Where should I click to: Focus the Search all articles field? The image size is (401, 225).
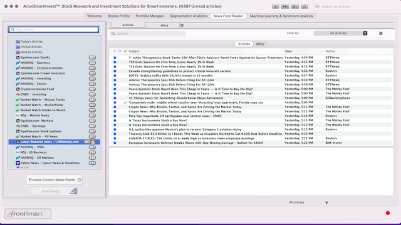coord(355,7)
